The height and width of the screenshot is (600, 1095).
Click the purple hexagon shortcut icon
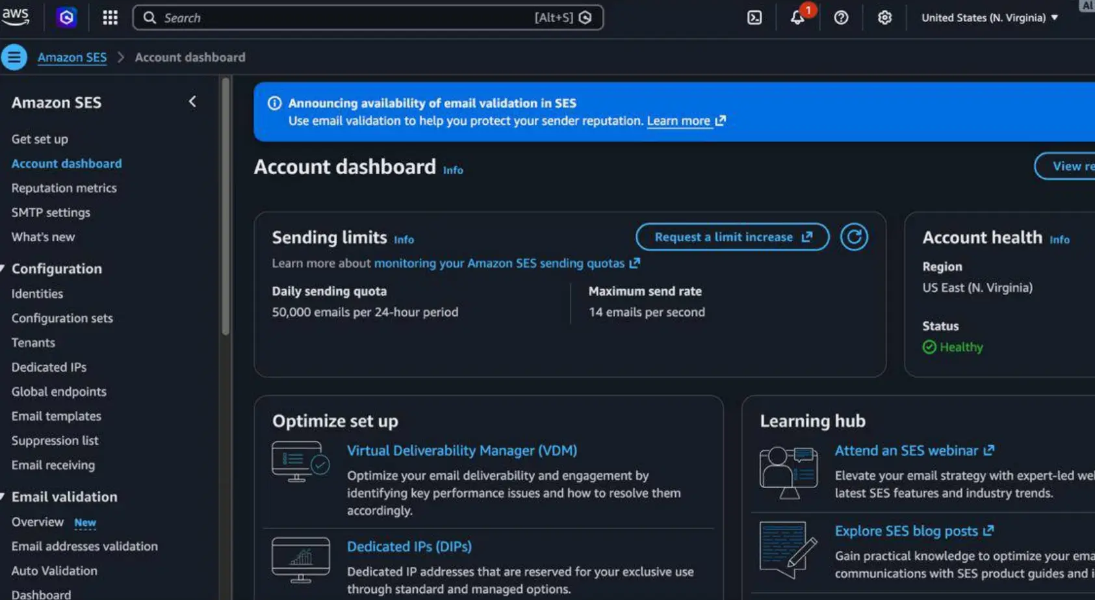pyautogui.click(x=66, y=18)
